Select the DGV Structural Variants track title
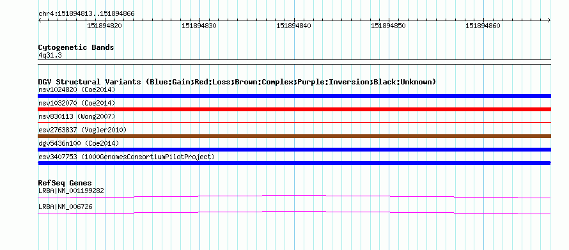Screen dimensions: 569x250 (x=237, y=82)
